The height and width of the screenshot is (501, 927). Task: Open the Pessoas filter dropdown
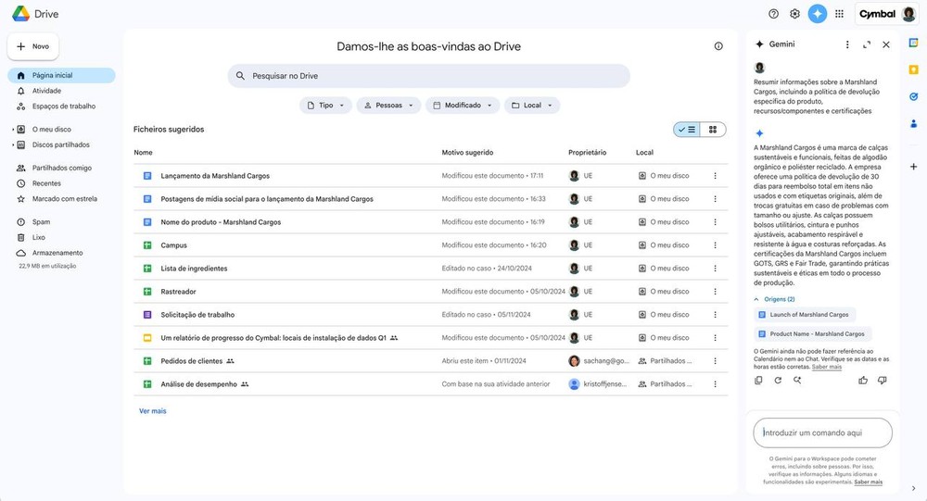pyautogui.click(x=388, y=106)
